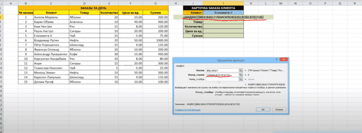Select the 1000.00 sum cell
This screenshot has height=133, width=362.
click(x=156, y=40)
